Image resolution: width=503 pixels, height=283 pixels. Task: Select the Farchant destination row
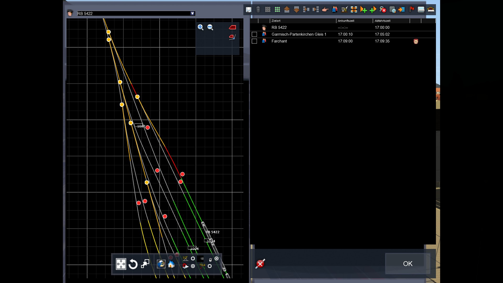tap(279, 41)
